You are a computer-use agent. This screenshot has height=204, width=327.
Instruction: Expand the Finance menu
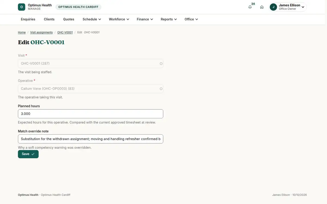145,19
